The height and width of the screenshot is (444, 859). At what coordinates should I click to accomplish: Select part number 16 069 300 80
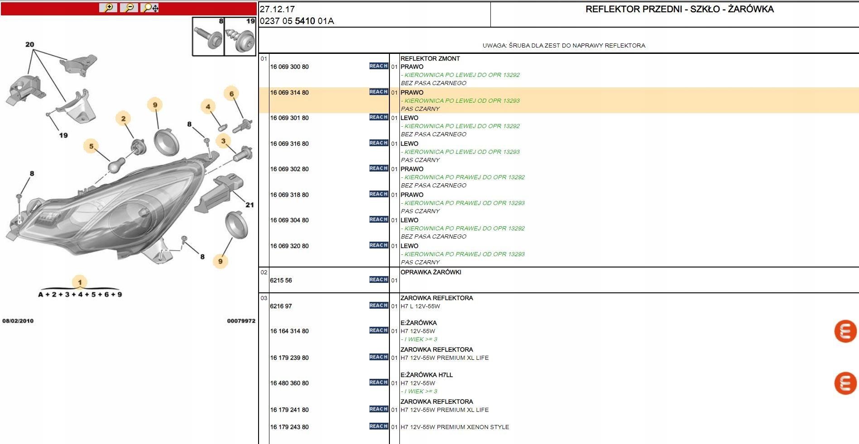[289, 67]
